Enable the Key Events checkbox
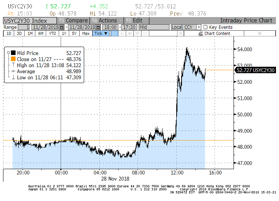This screenshot has width=279, height=201. click(205, 27)
